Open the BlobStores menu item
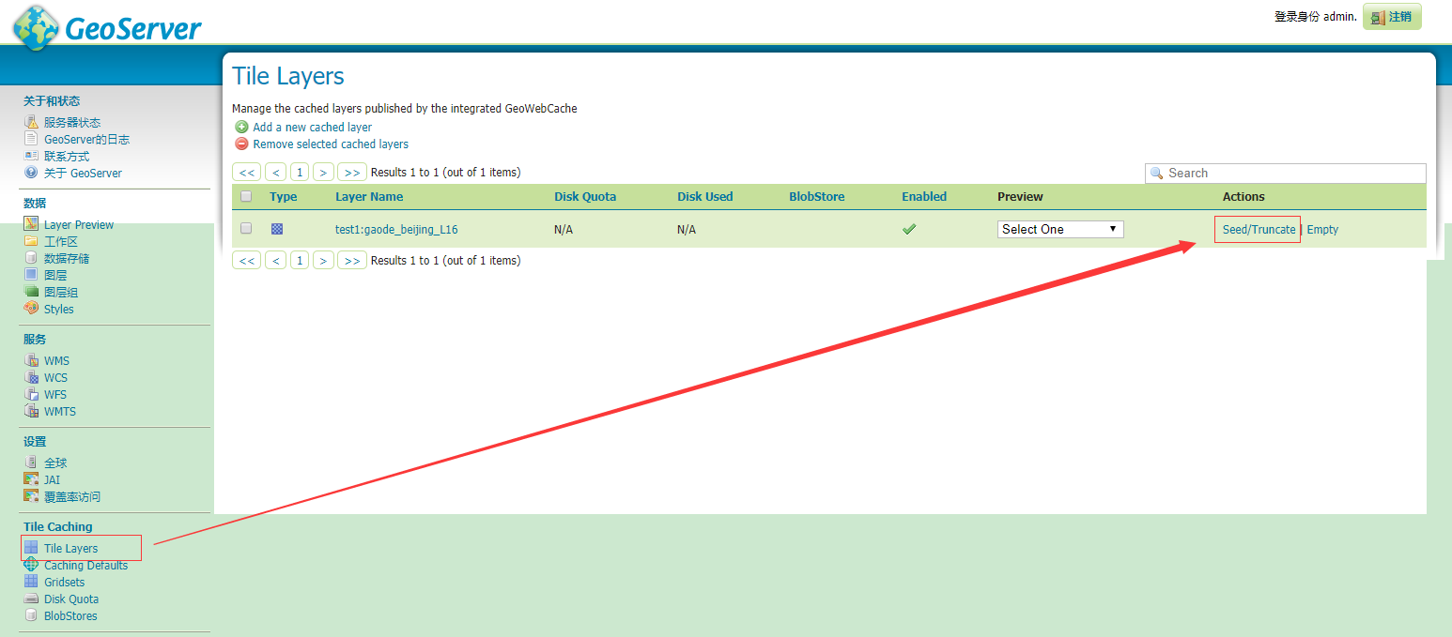 click(x=70, y=615)
